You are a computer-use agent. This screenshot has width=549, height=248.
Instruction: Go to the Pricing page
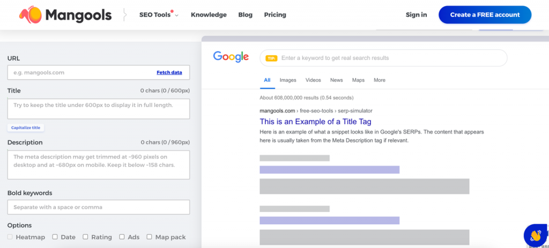[275, 14]
